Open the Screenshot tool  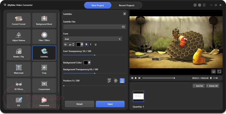(x=44, y=101)
